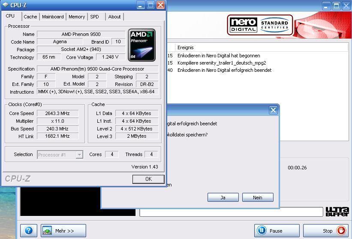Switch to the Memory tab
352x239 pixels.
(77, 17)
